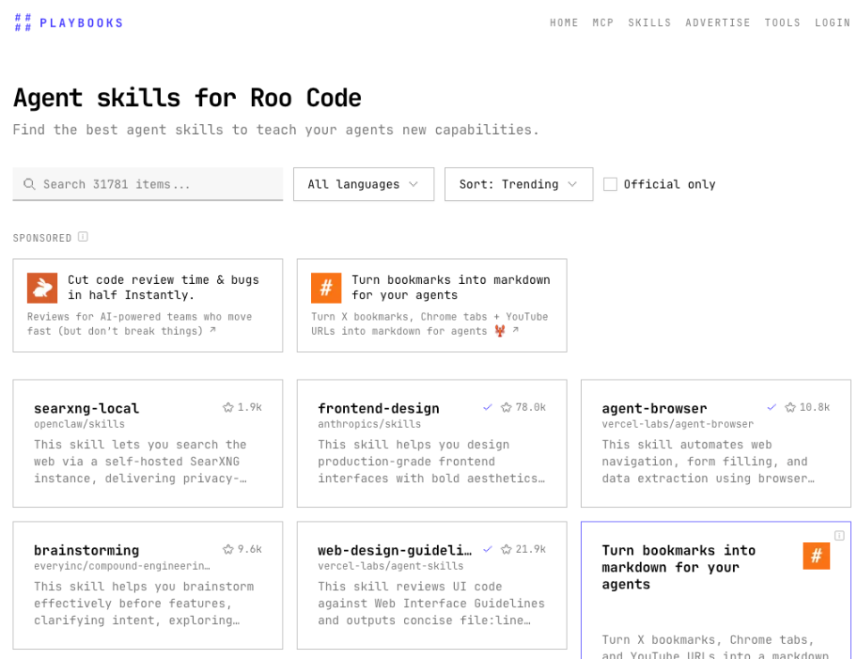858x659 pixels.
Task: Click the info icon next to Sponsored
Action: click(x=83, y=238)
